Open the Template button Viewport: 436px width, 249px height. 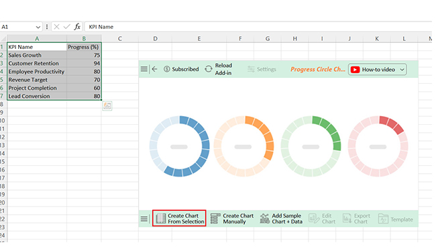(x=395, y=219)
